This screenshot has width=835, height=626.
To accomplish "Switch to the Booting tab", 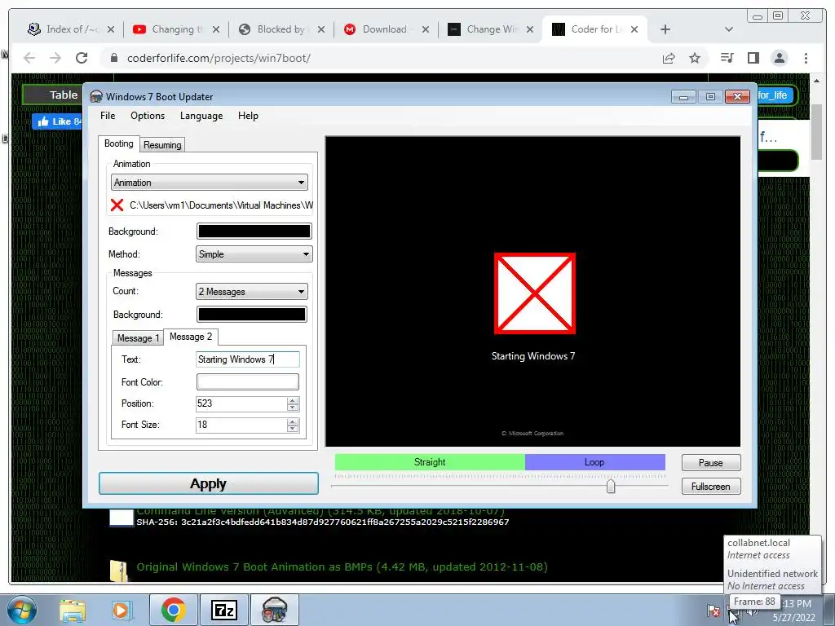I will click(x=119, y=143).
